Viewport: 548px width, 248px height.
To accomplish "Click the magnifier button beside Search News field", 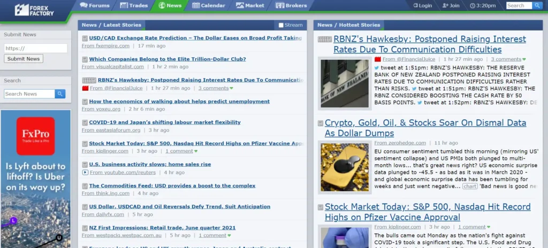I will [x=60, y=94].
